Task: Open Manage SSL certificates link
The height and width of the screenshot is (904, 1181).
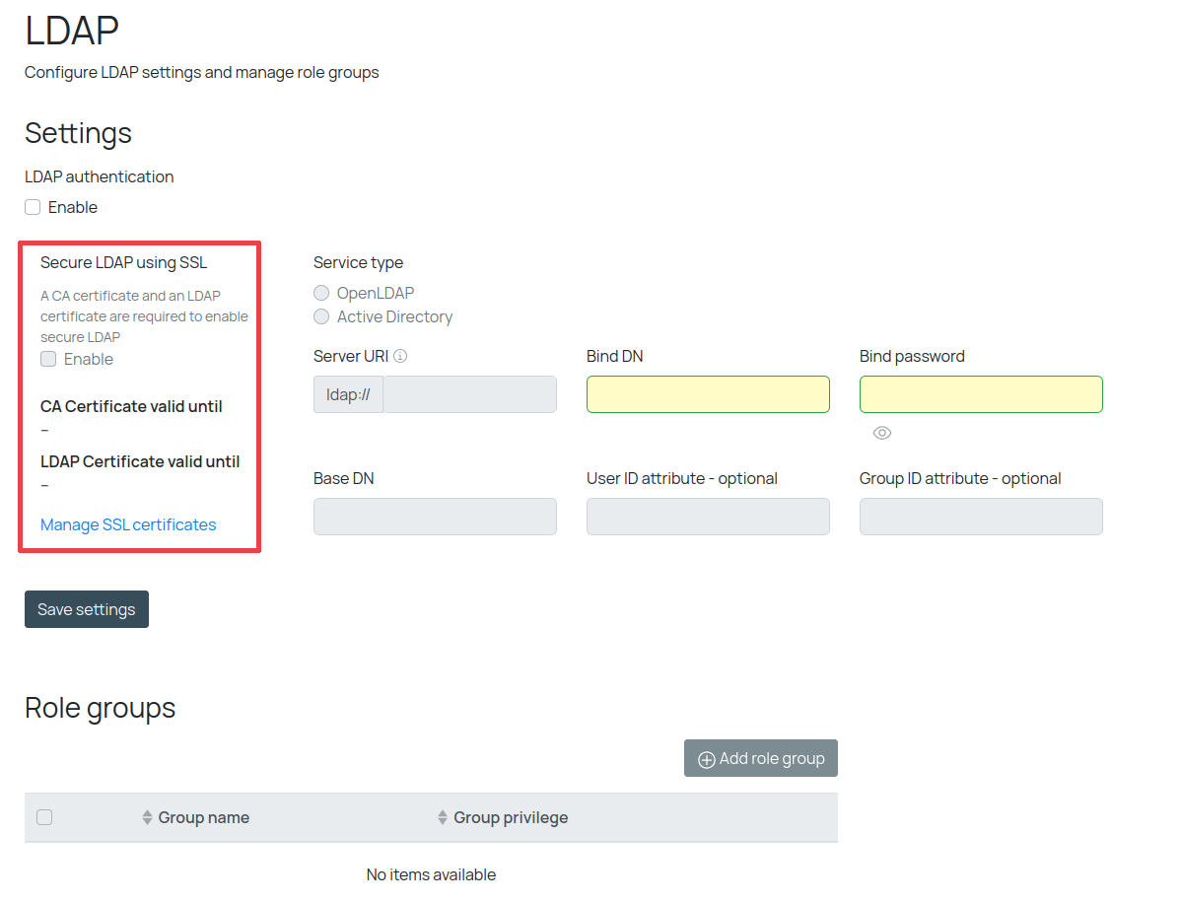Action: [x=128, y=524]
